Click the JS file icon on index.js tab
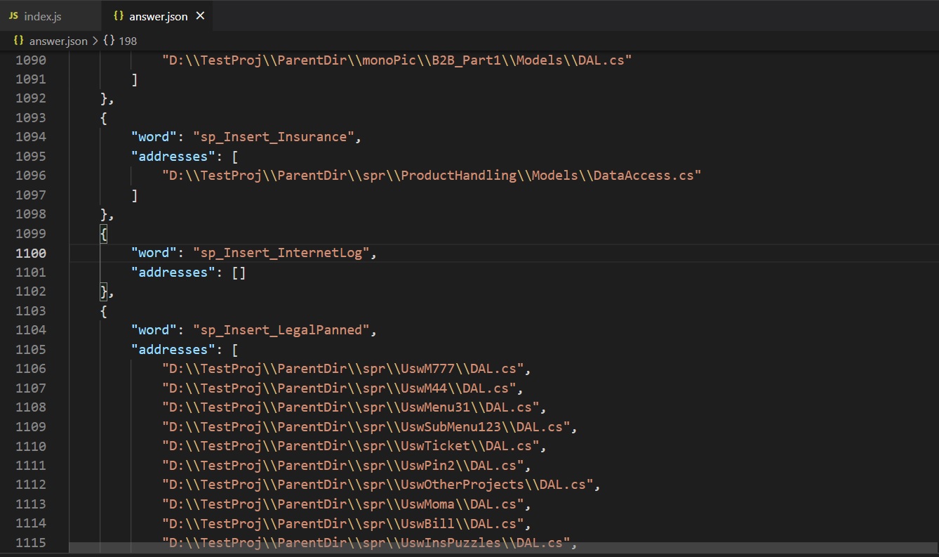 coord(13,15)
